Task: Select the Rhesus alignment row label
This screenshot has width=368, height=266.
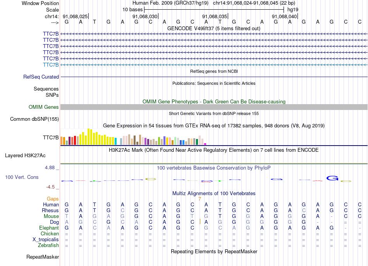Action: coord(50,210)
